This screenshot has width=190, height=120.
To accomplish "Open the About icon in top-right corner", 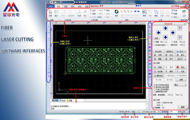I will coord(187,6).
